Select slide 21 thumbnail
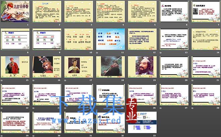This screenshot has width=221, height=137. (206, 67)
